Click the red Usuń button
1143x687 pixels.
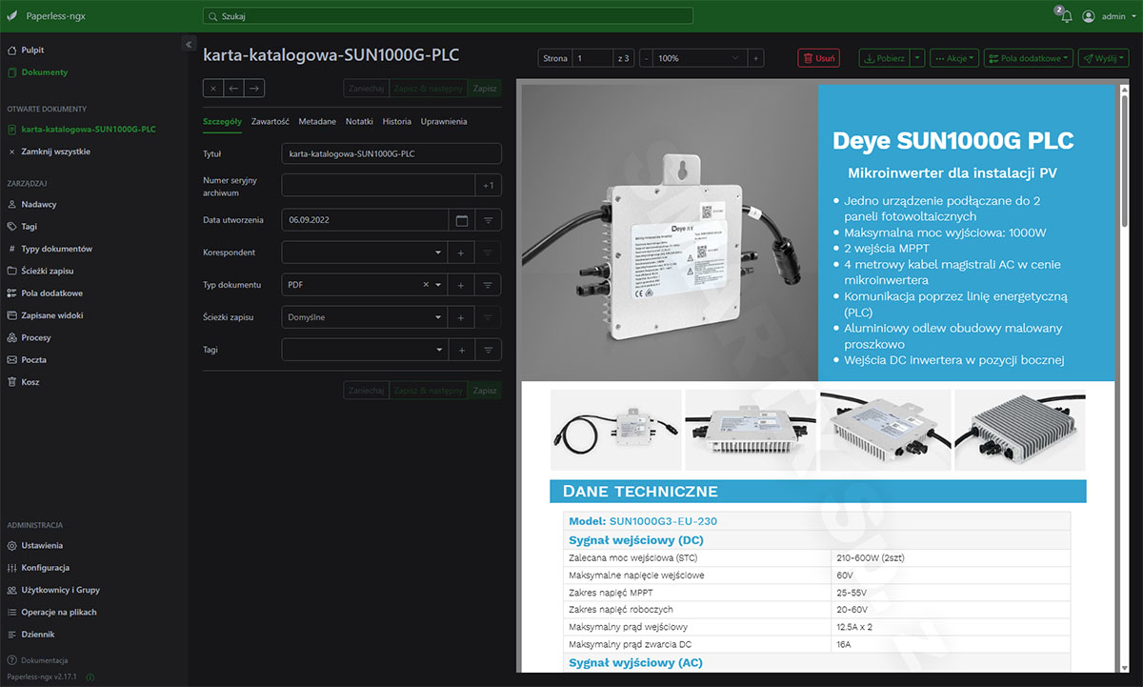[818, 58]
